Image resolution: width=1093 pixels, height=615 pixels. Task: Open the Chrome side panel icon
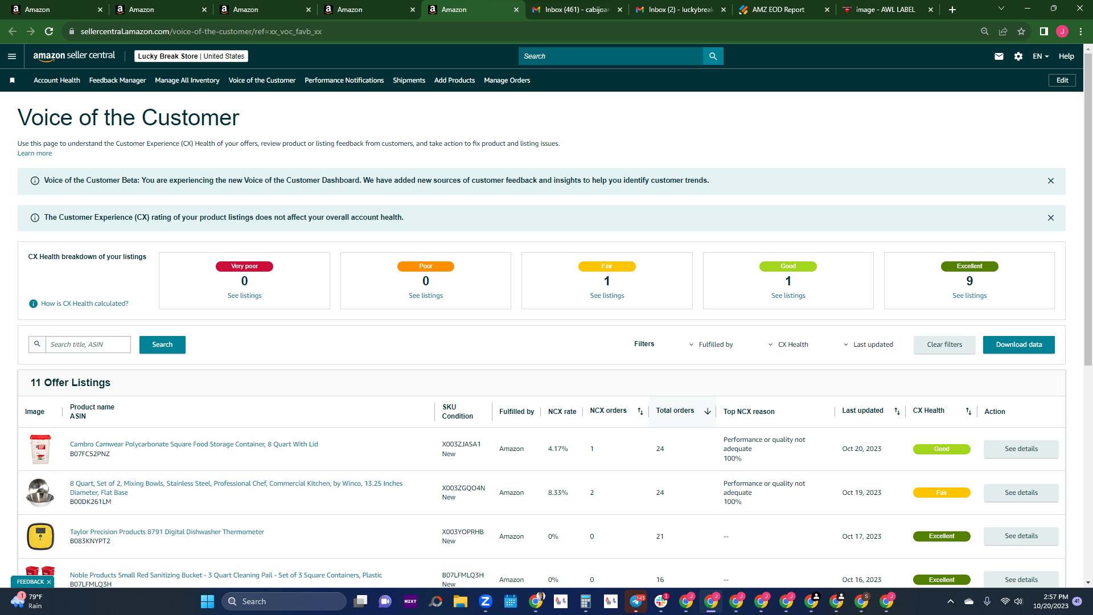(1044, 31)
